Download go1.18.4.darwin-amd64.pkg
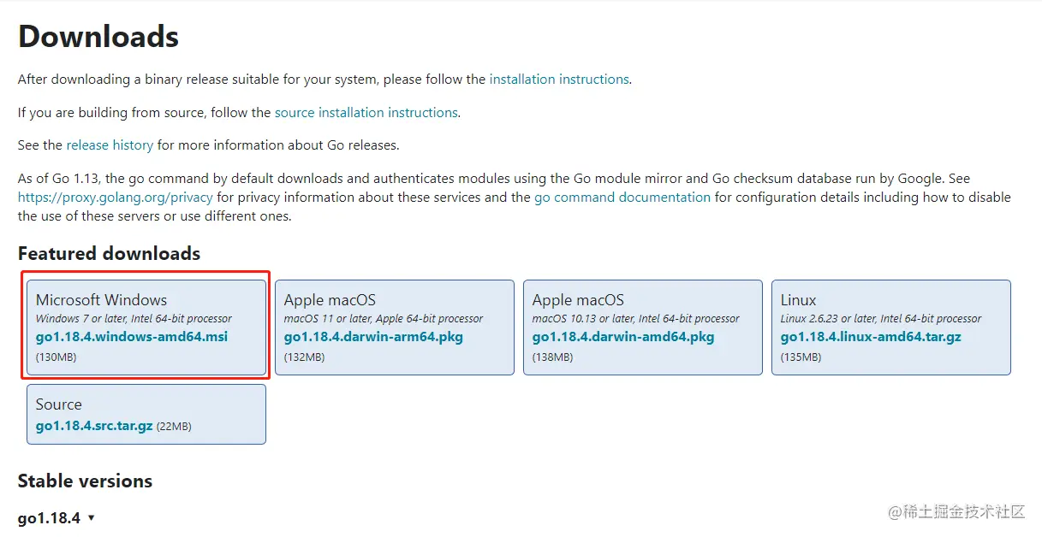Image resolution: width=1042 pixels, height=537 pixels. 623,337
